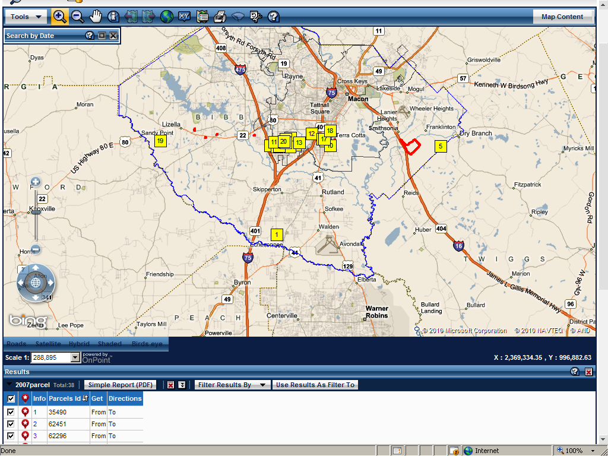Image resolution: width=608 pixels, height=456 pixels.
Task: Get directions From parcel 35490
Action: click(99, 412)
